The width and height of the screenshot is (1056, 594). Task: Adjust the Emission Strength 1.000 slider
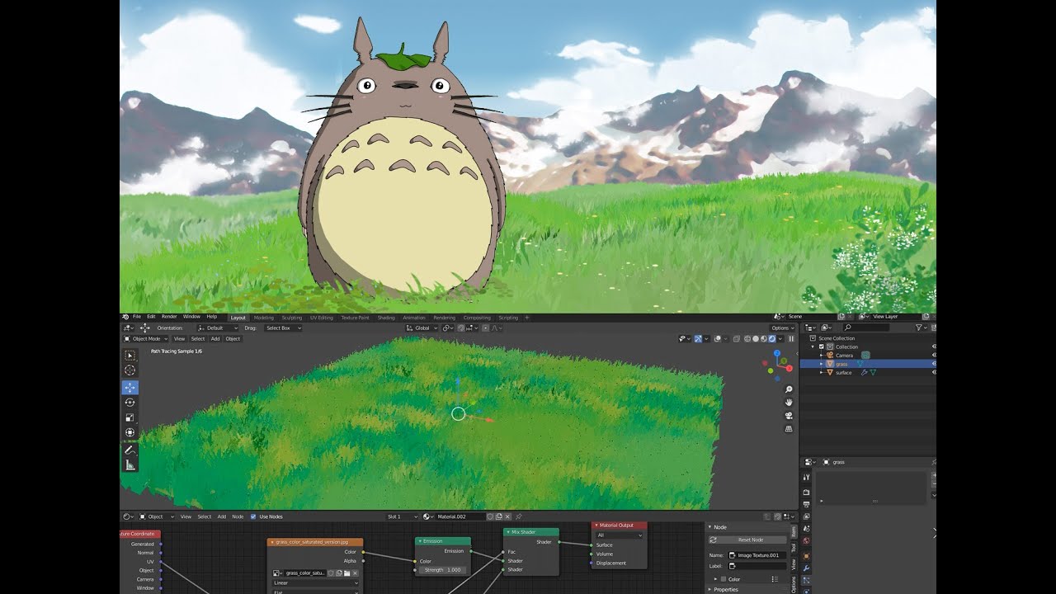443,570
